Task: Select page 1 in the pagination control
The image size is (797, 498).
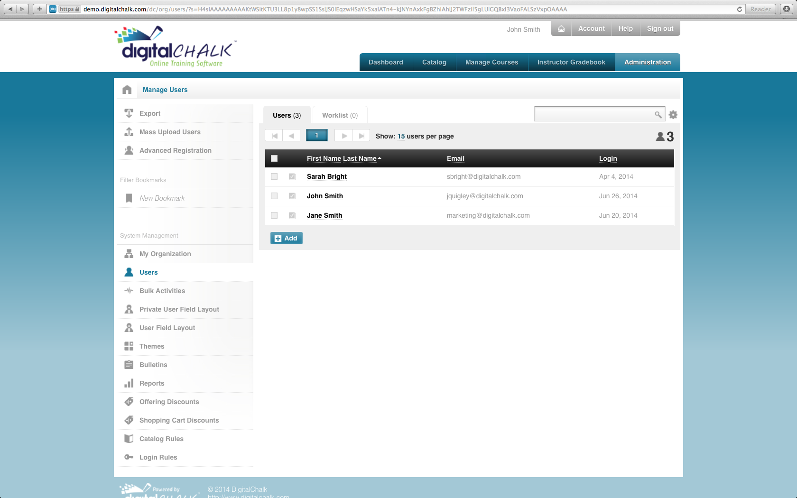Action: pyautogui.click(x=316, y=135)
